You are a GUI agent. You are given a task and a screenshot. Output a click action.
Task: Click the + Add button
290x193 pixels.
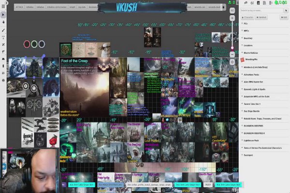(284, 17)
